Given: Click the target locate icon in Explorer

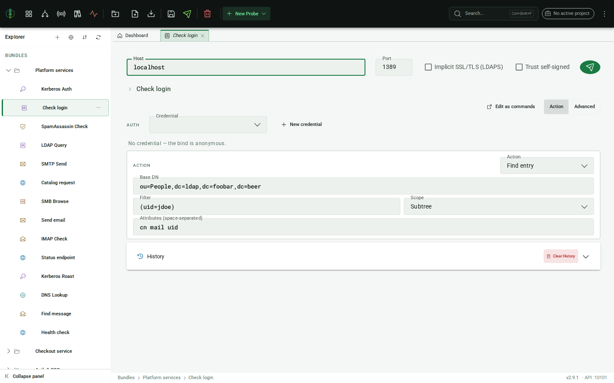Looking at the screenshot, I should (x=71, y=37).
